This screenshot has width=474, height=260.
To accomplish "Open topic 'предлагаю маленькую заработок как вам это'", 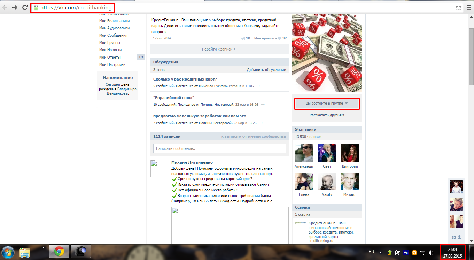I will [200, 116].
